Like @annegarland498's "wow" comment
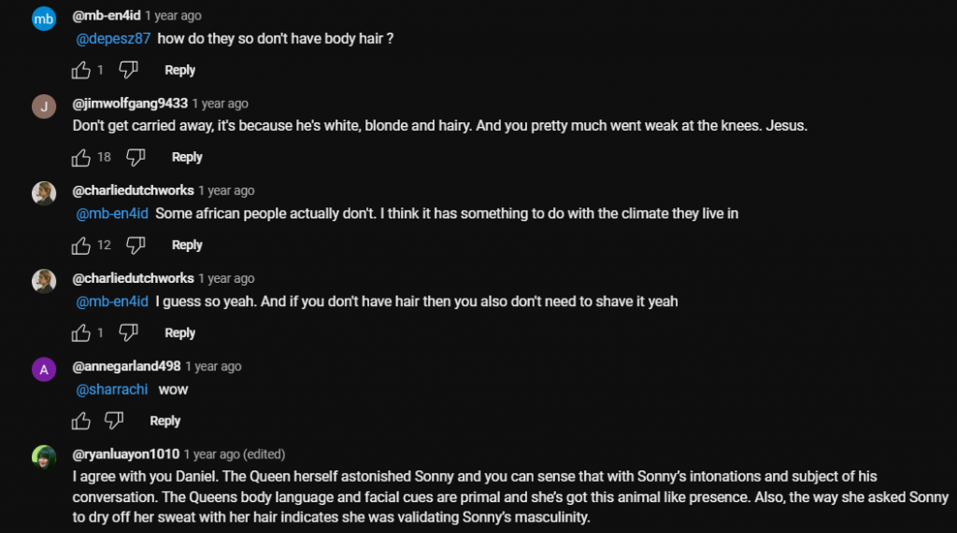The image size is (957, 533). (82, 421)
